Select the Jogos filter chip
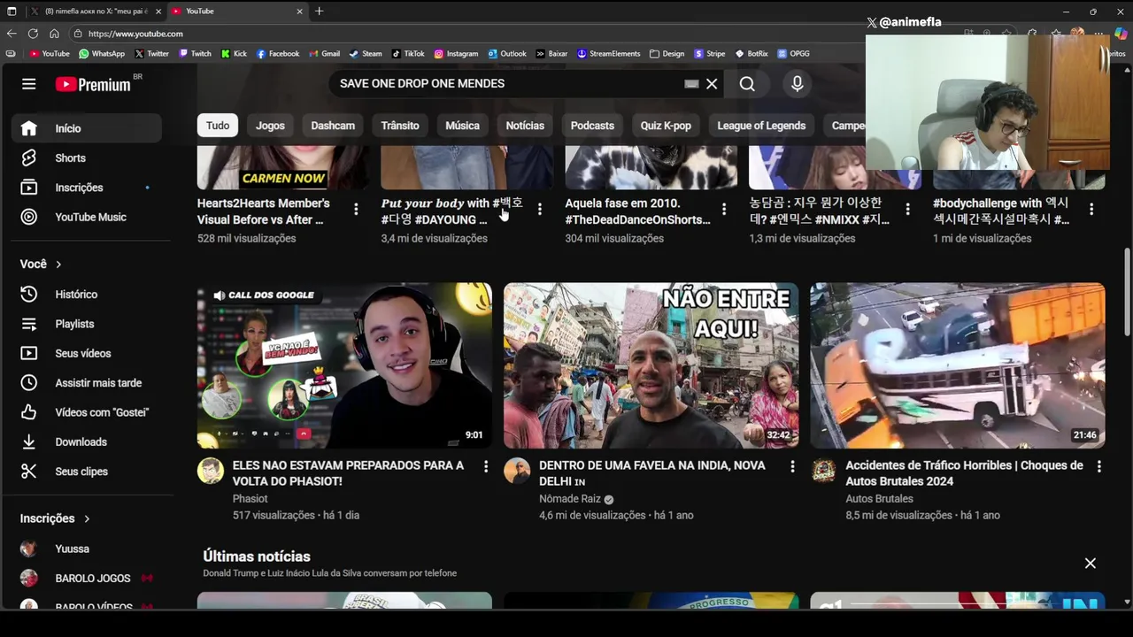This screenshot has width=1133, height=637. pyautogui.click(x=270, y=126)
